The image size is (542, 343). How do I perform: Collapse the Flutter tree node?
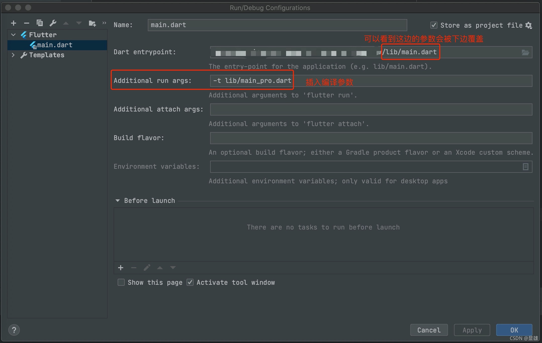14,35
